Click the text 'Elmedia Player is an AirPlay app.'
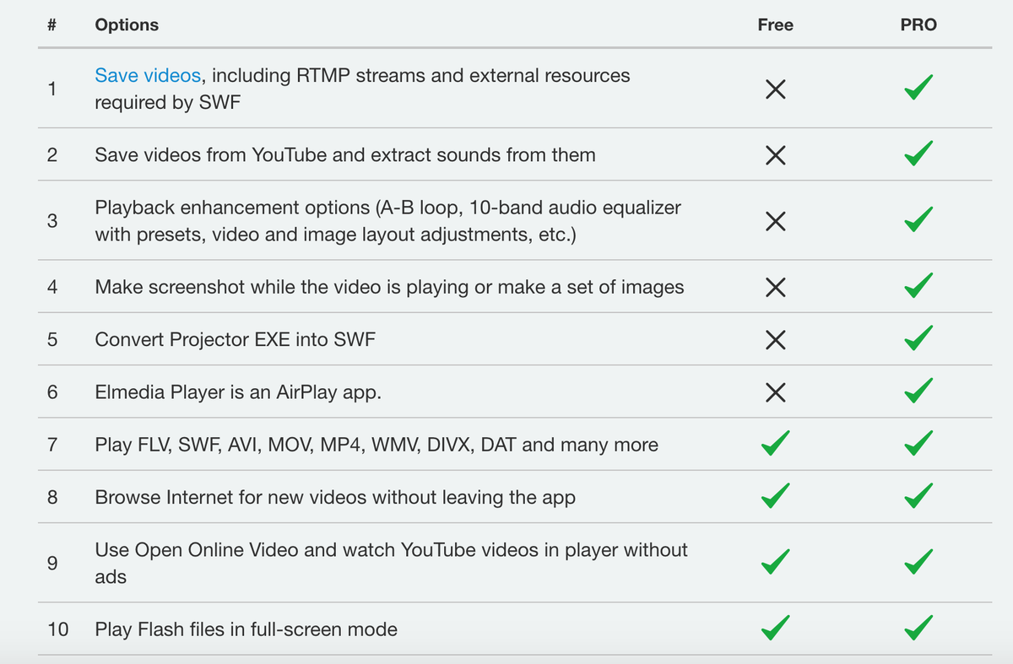 coord(238,392)
